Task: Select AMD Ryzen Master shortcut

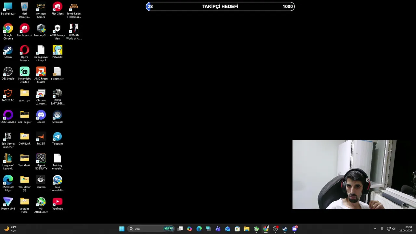Action: pos(41,75)
